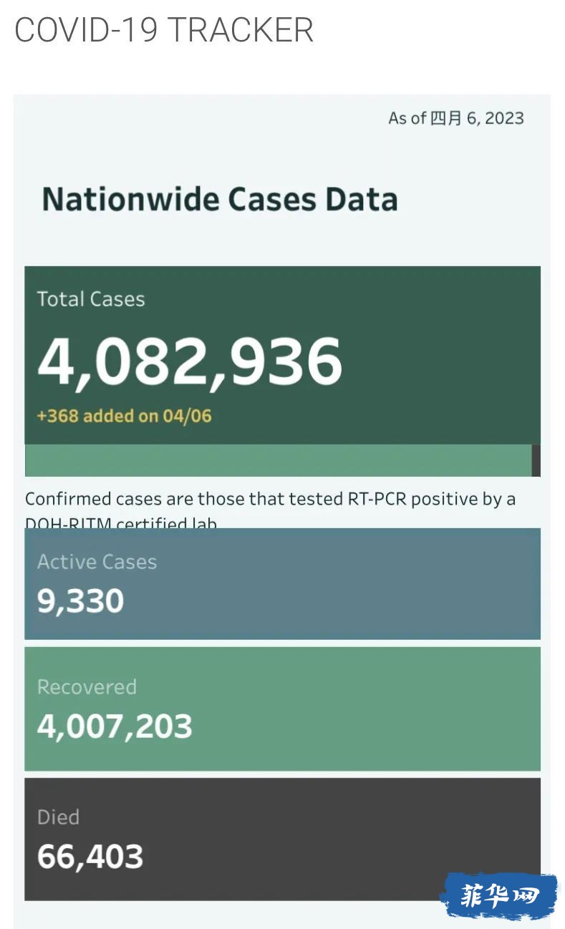Image resolution: width=565 pixels, height=929 pixels.
Task: Click the 66,403 deaths figure
Action: tap(90, 857)
